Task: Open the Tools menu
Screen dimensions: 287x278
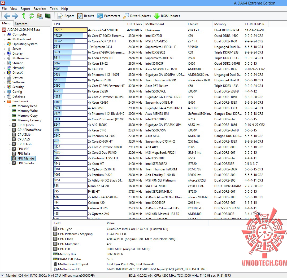Action: coord(54,8)
